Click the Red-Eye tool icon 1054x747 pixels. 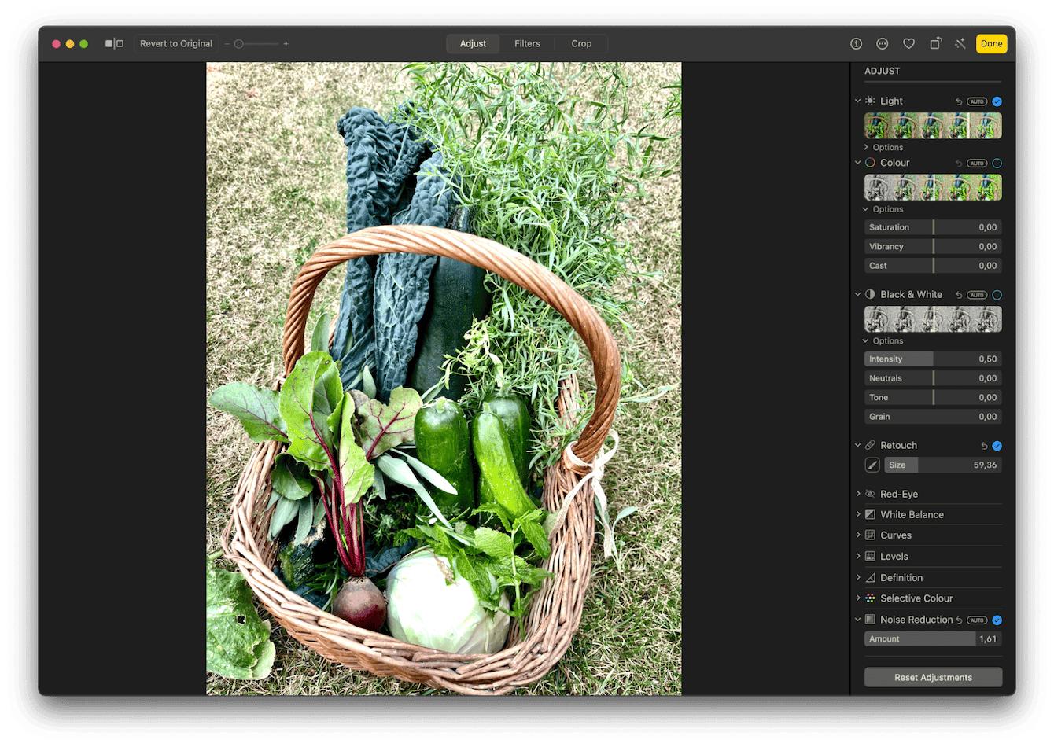coord(871,494)
